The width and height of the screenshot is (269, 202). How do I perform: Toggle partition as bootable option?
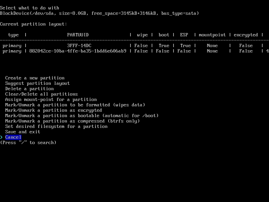point(82,116)
